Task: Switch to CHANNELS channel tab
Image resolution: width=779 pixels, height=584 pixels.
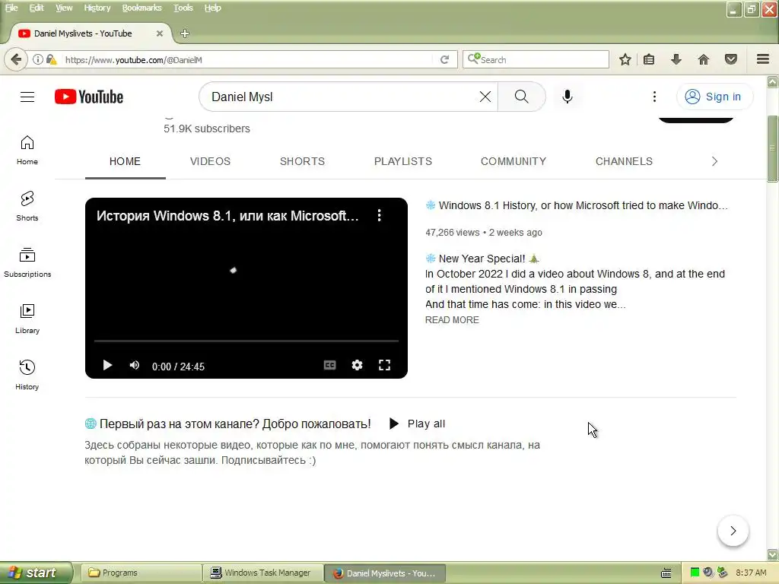Action: click(624, 161)
